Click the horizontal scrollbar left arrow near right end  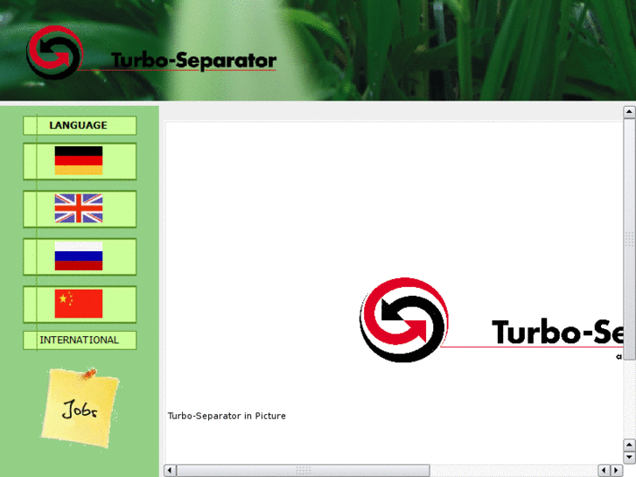(x=605, y=471)
